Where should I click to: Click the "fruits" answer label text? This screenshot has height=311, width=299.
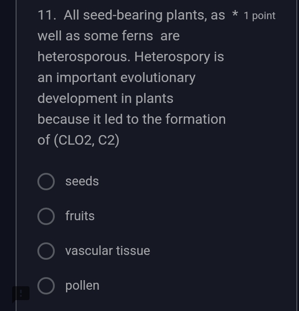coord(80,216)
